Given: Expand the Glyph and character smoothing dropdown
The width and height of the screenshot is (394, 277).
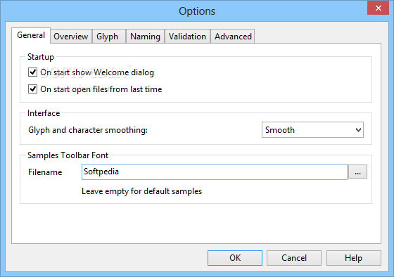Looking at the screenshot, I should point(312,130).
